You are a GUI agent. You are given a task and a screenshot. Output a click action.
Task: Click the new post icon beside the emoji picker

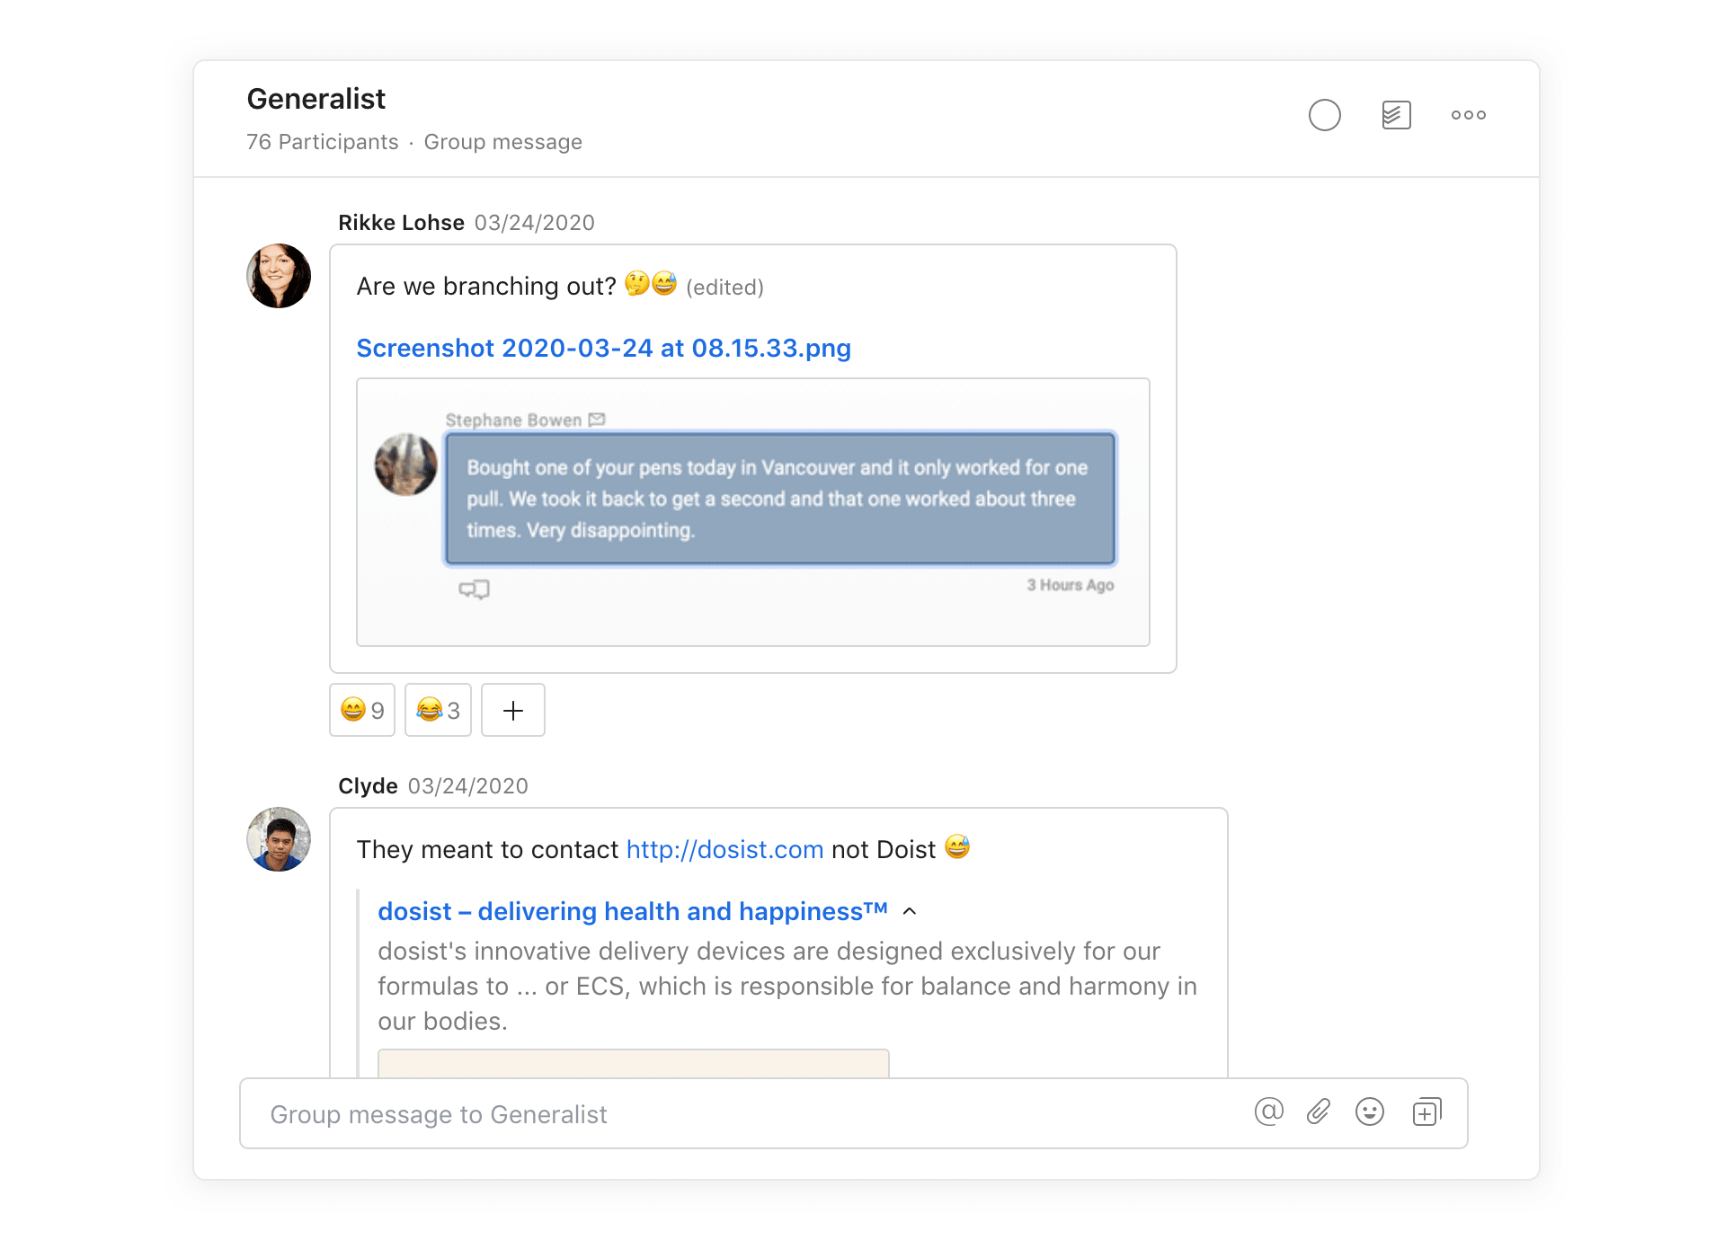click(1426, 1112)
